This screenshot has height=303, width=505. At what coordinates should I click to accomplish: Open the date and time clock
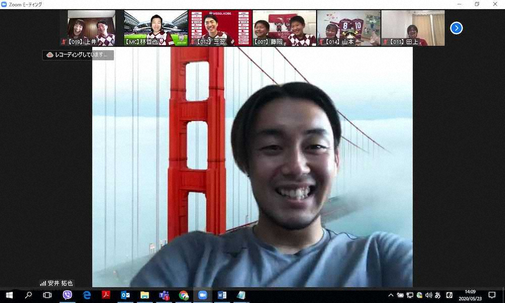[470, 295]
